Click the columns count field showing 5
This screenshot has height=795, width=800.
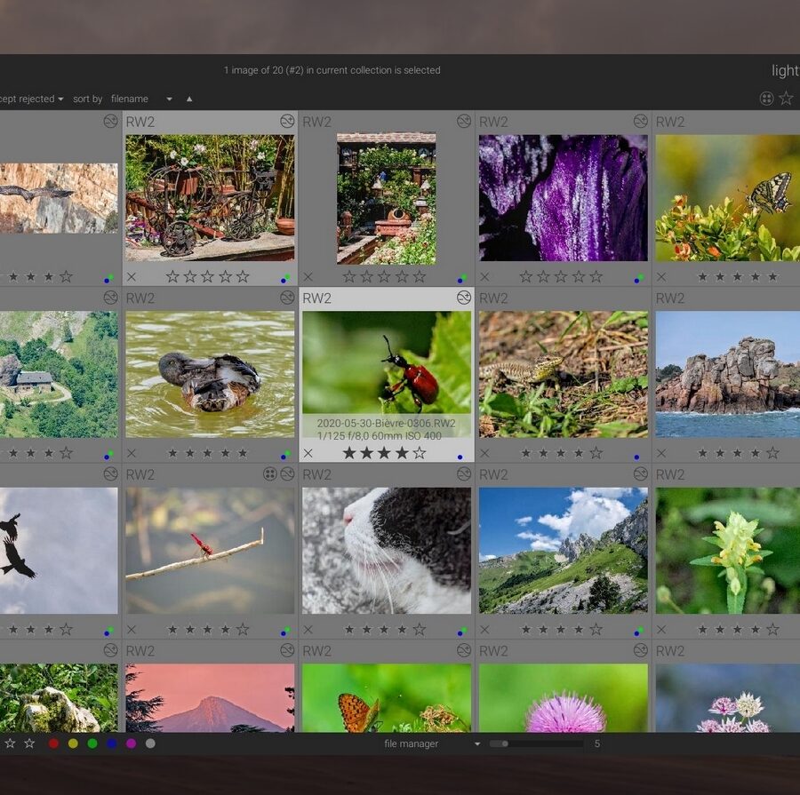597,743
